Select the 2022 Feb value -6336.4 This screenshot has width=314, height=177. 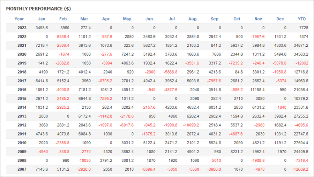click(62, 37)
